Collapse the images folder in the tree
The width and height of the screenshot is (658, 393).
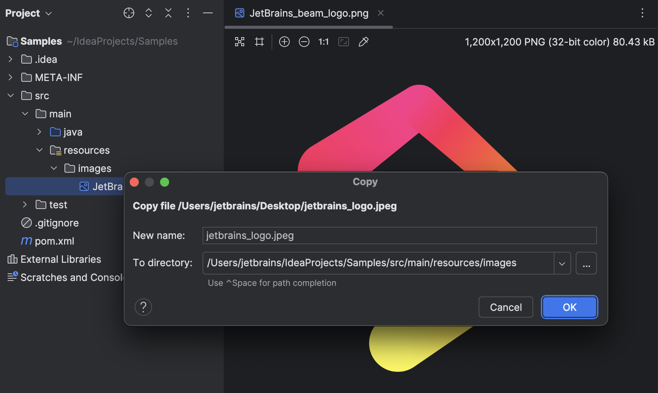54,168
